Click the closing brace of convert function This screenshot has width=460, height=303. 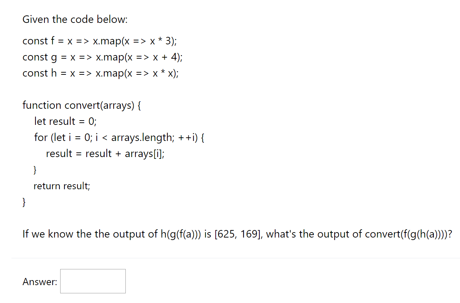click(24, 202)
